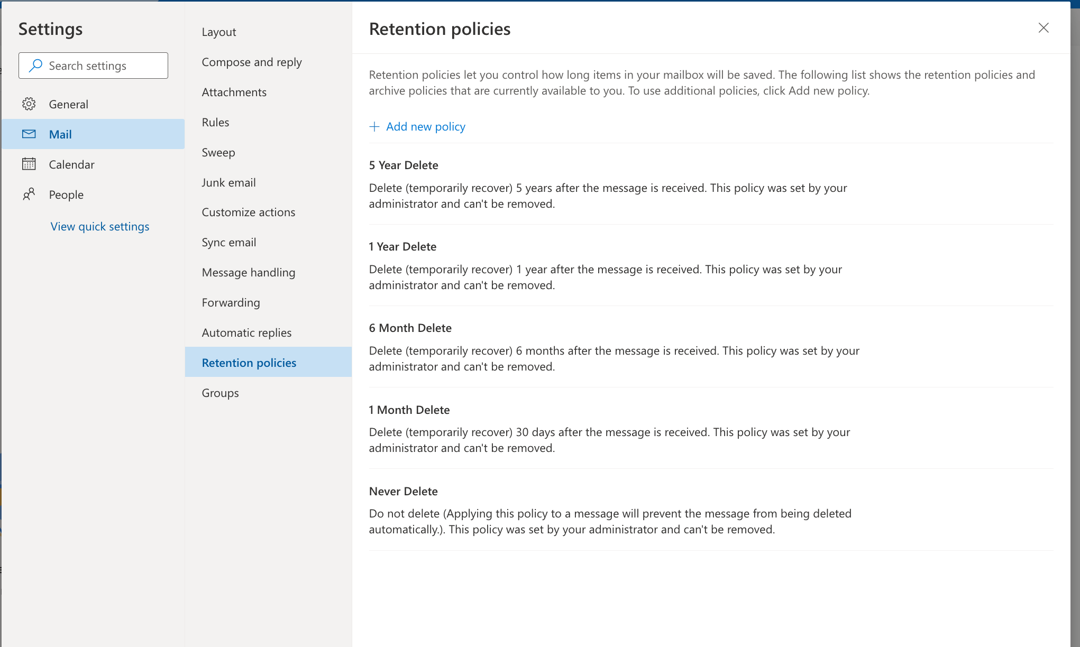Click the People icon in sidebar
The width and height of the screenshot is (1080, 647).
tap(29, 195)
